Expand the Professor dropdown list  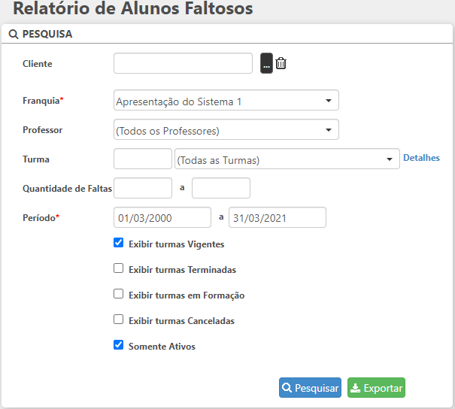226,130
